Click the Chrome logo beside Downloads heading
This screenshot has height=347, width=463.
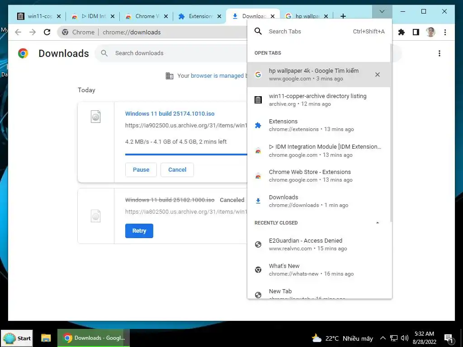23,53
